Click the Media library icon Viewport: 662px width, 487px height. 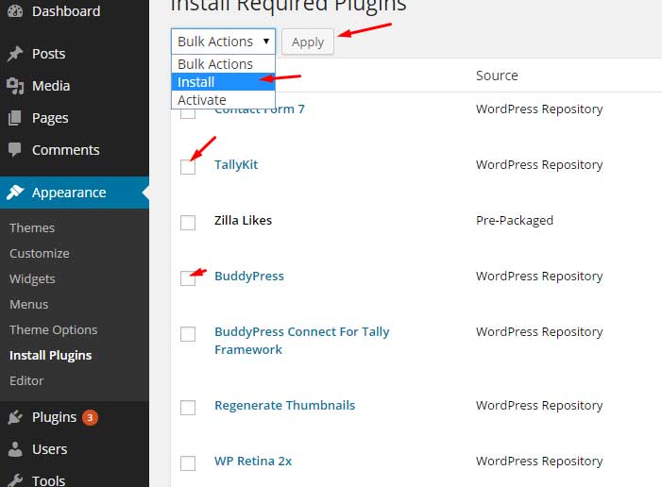(15, 86)
